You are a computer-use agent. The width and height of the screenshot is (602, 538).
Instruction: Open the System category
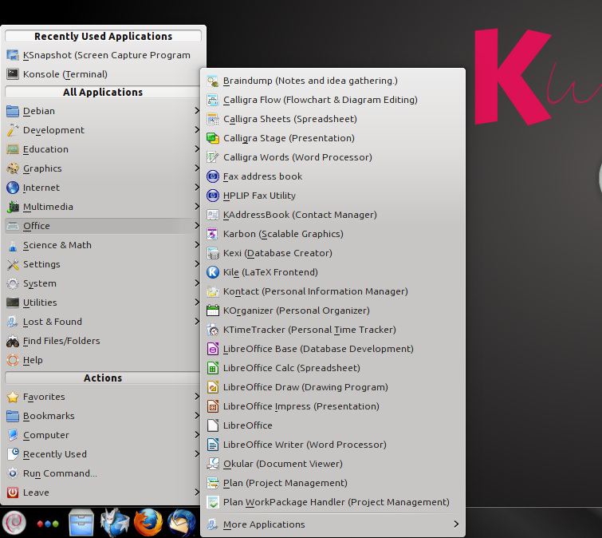pyautogui.click(x=103, y=283)
